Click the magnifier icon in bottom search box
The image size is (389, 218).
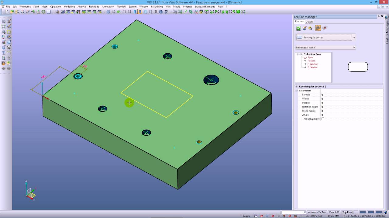click(305, 212)
